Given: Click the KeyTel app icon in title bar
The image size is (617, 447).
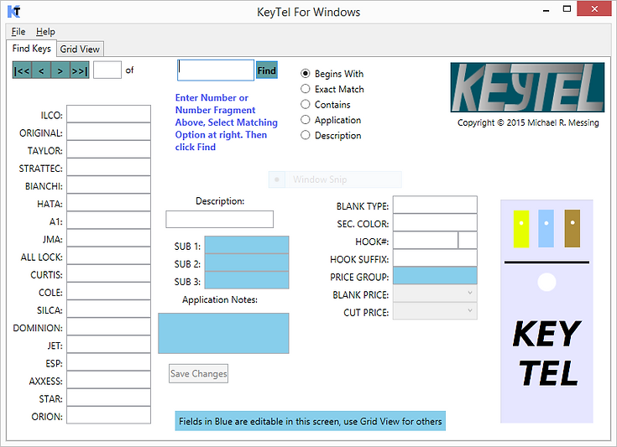Looking at the screenshot, I should pos(13,12).
